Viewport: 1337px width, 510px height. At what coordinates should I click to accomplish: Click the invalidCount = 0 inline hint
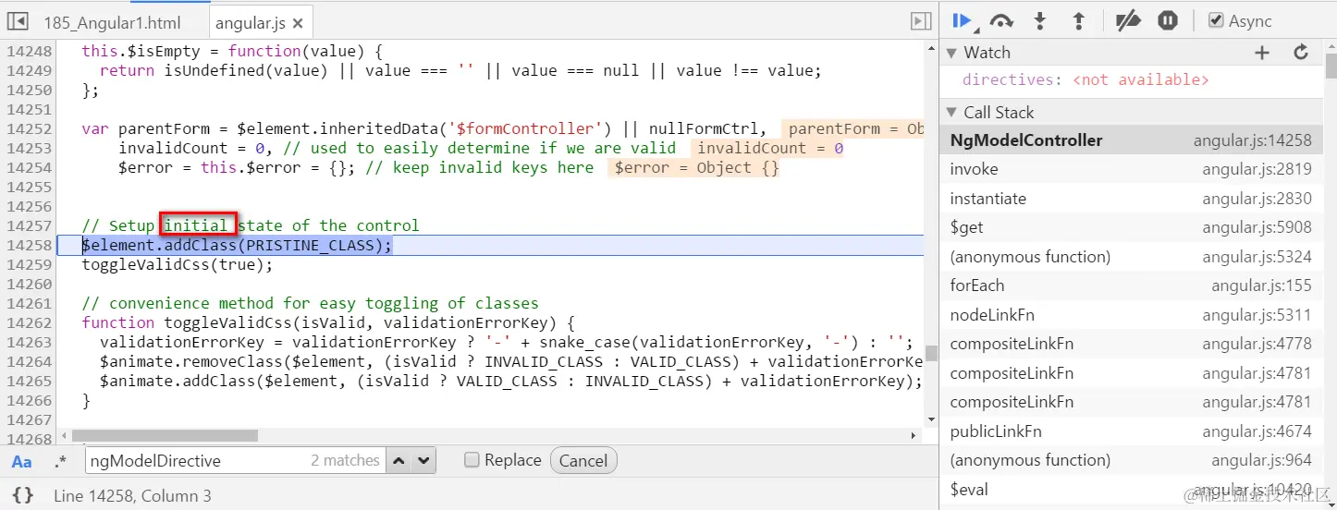(x=770, y=148)
